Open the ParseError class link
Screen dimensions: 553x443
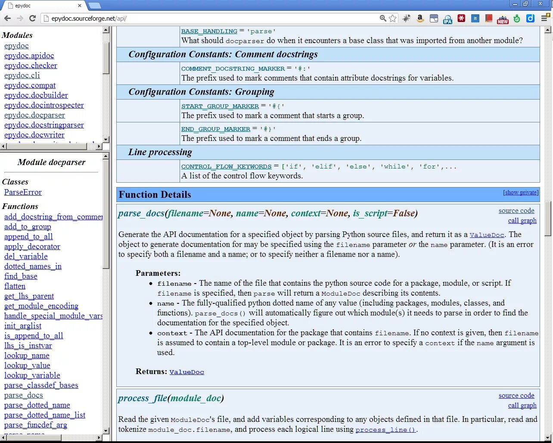[x=23, y=192]
